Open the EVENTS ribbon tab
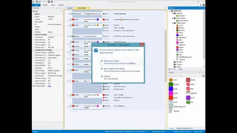Viewport: 237px width, 133px height. click(61, 5)
